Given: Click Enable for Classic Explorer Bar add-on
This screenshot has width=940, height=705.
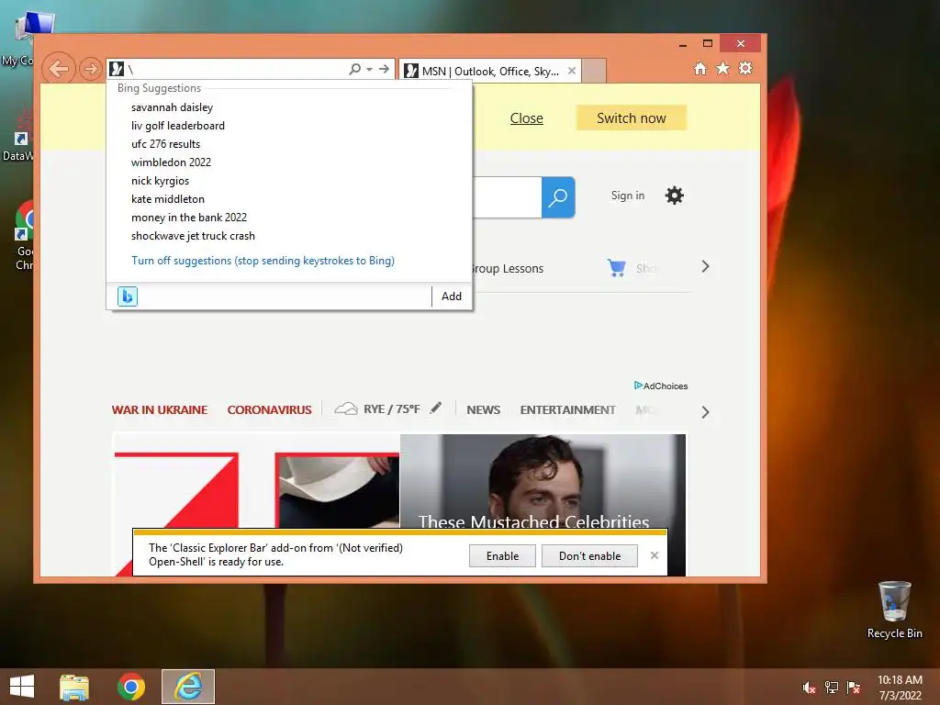Looking at the screenshot, I should 502,556.
